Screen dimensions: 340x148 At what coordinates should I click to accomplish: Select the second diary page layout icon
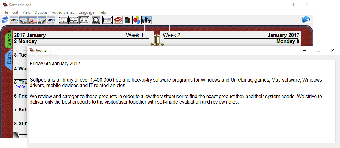pyautogui.click(x=74, y=20)
